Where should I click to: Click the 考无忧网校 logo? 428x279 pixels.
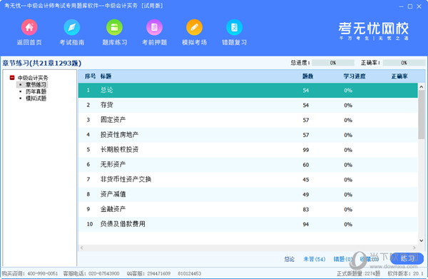373,31
